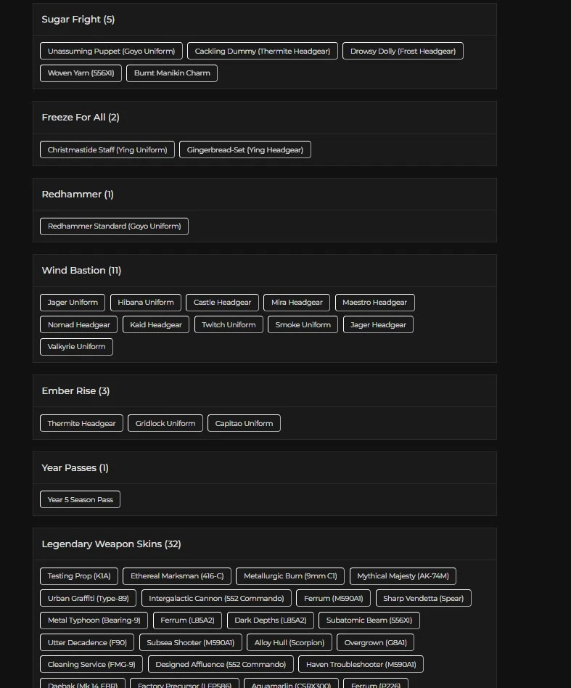Select the Year 5 Season Pass tag
571x688 pixels.
(80, 500)
